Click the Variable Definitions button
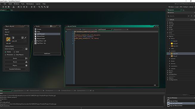Image resolution: width=195 pixels, height=109 pixels. (x=15, y=69)
